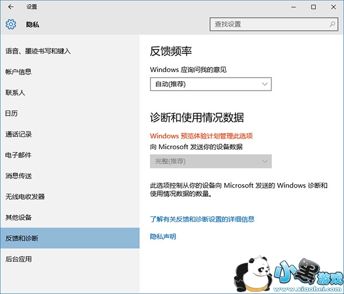The image size is (344, 294).
Task: Go to 电子邮件 settings
Action: (x=70, y=155)
